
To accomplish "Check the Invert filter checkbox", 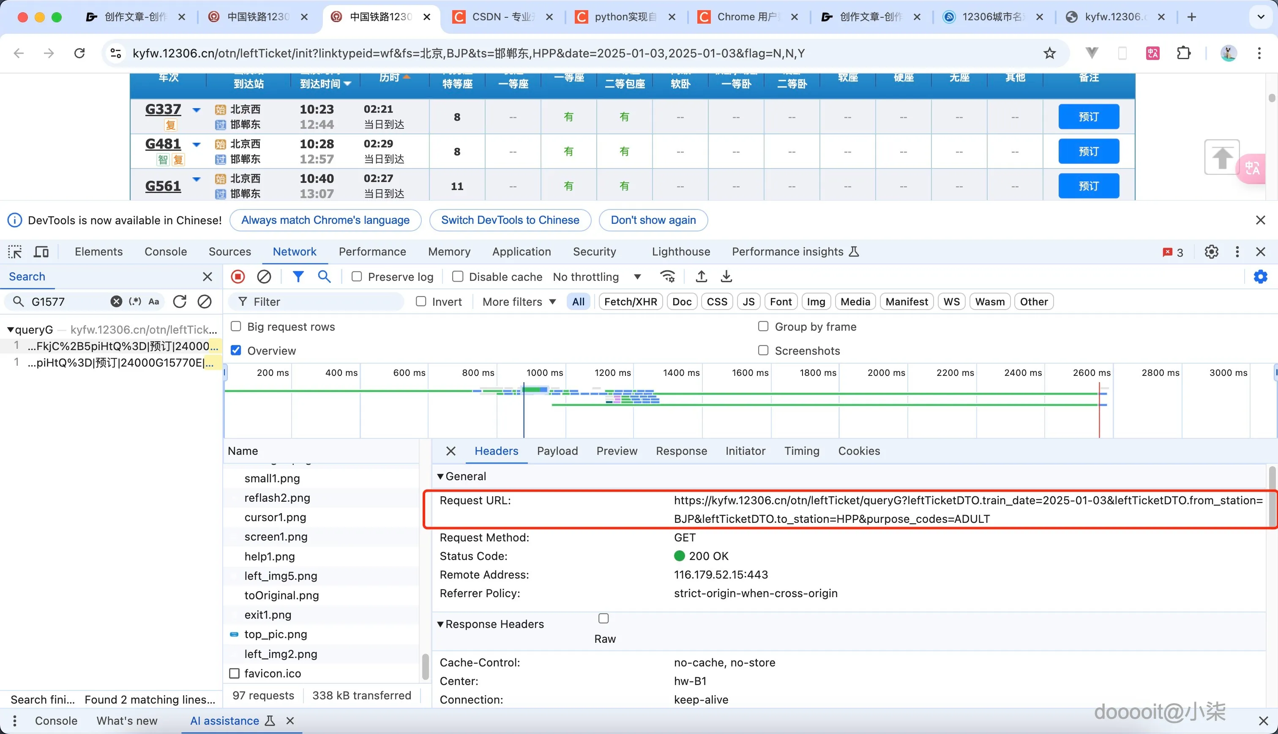I will pyautogui.click(x=421, y=302).
